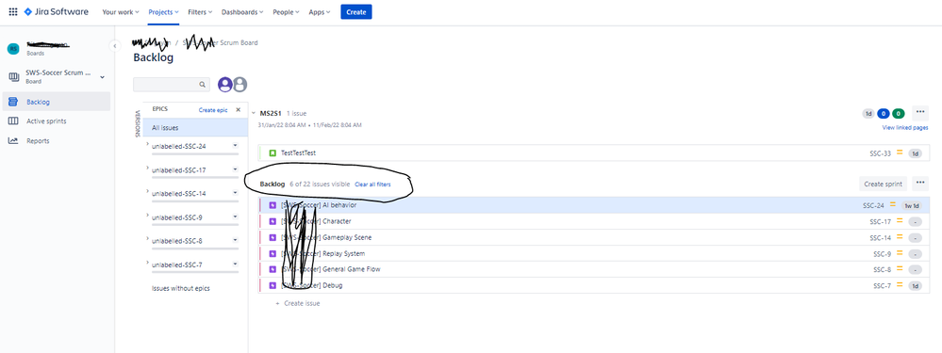
Task: Click the Active sprints board icon
Action: click(12, 121)
